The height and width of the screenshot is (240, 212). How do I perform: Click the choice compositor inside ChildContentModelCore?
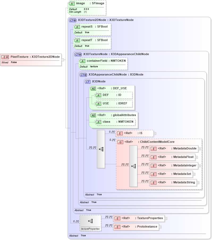(133, 166)
